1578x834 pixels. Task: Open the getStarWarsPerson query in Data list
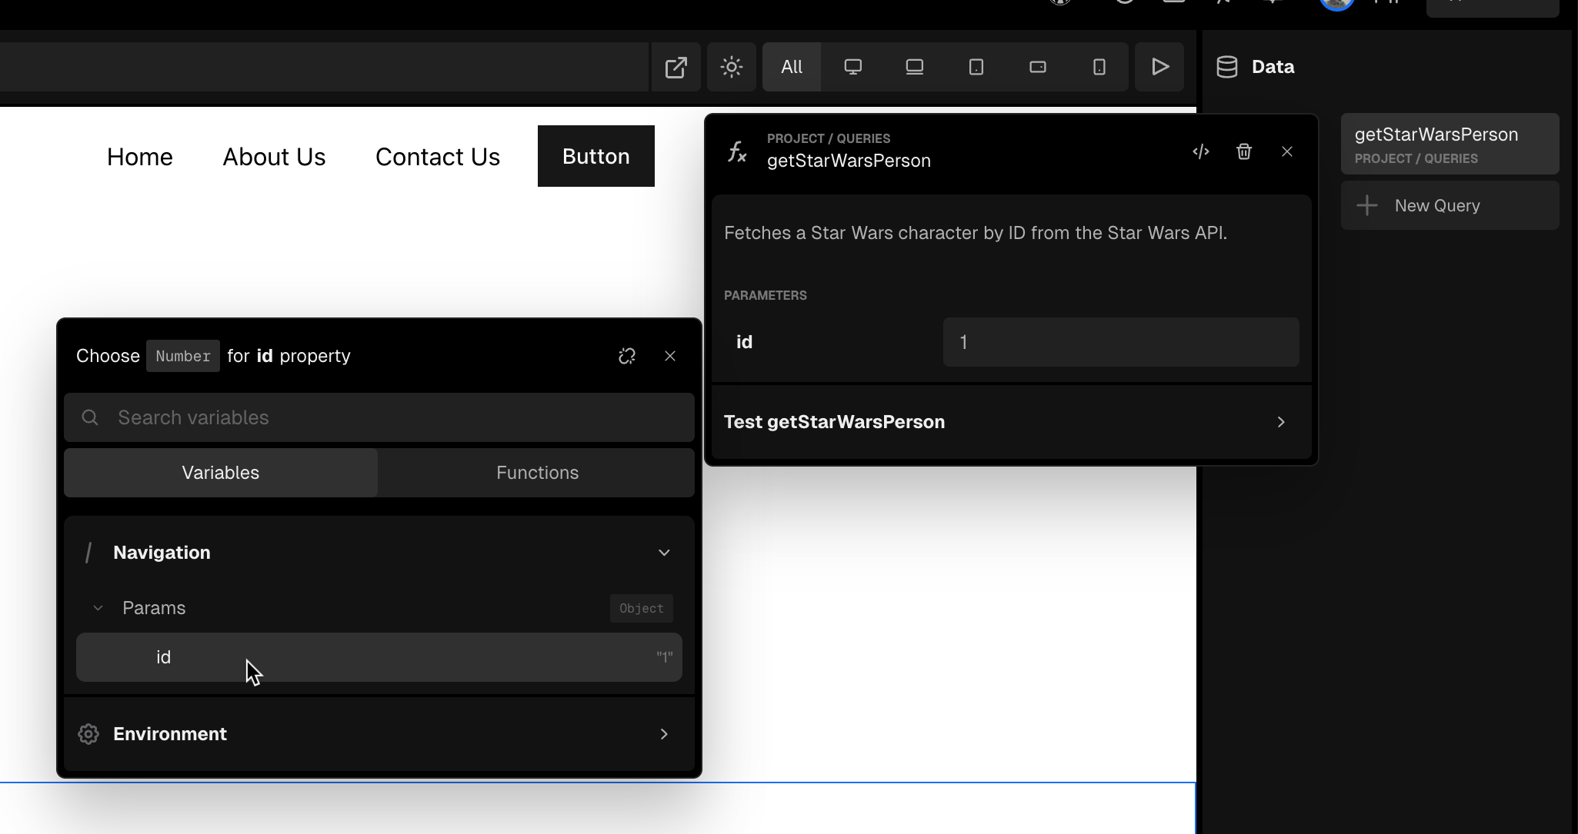tap(1450, 145)
